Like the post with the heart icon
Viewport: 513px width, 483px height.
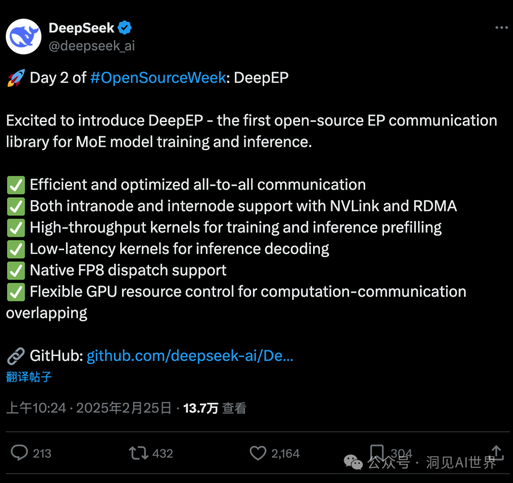[258, 453]
